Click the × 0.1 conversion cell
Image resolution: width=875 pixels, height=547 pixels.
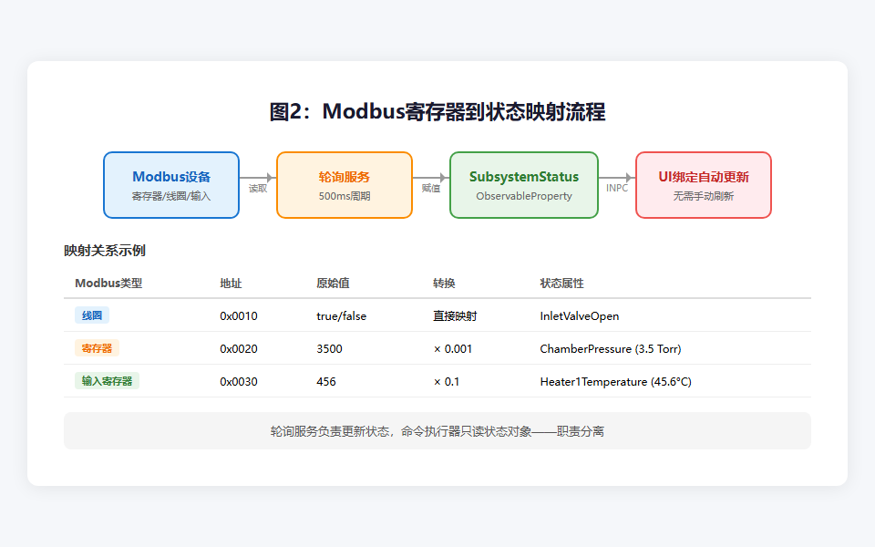(447, 382)
